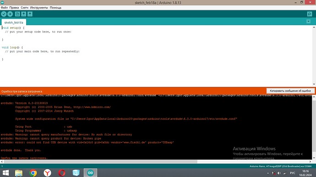
Task: Open Opera browser from the taskbar
Action: point(62,173)
